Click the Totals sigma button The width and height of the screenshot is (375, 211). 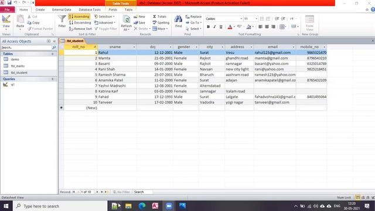pos(159,16)
